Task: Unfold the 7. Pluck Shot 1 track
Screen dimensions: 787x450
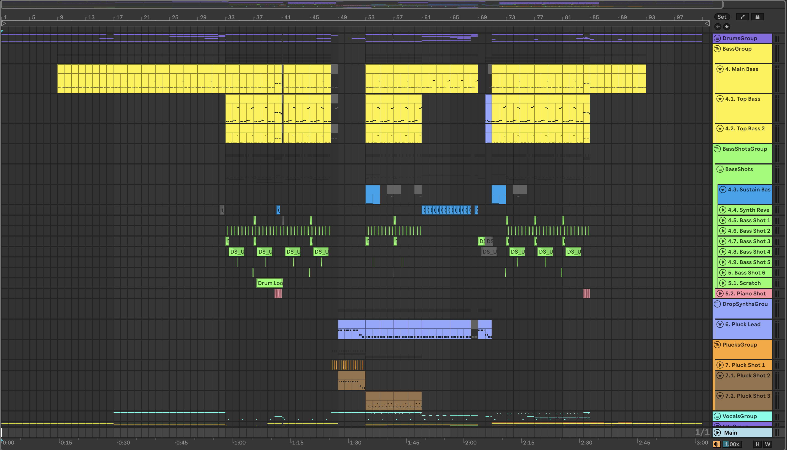Action: pos(720,365)
